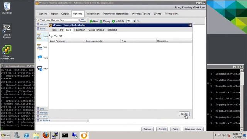247x139 pixels.
Task: Select the Sleep hourglass element
Action: coord(39,36)
